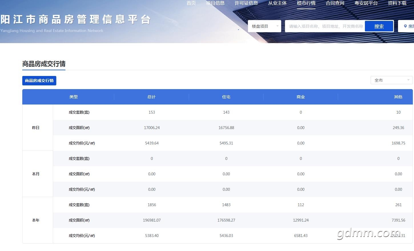Click the 昨日 row group cell
The width and height of the screenshot is (414, 251).
36,128
